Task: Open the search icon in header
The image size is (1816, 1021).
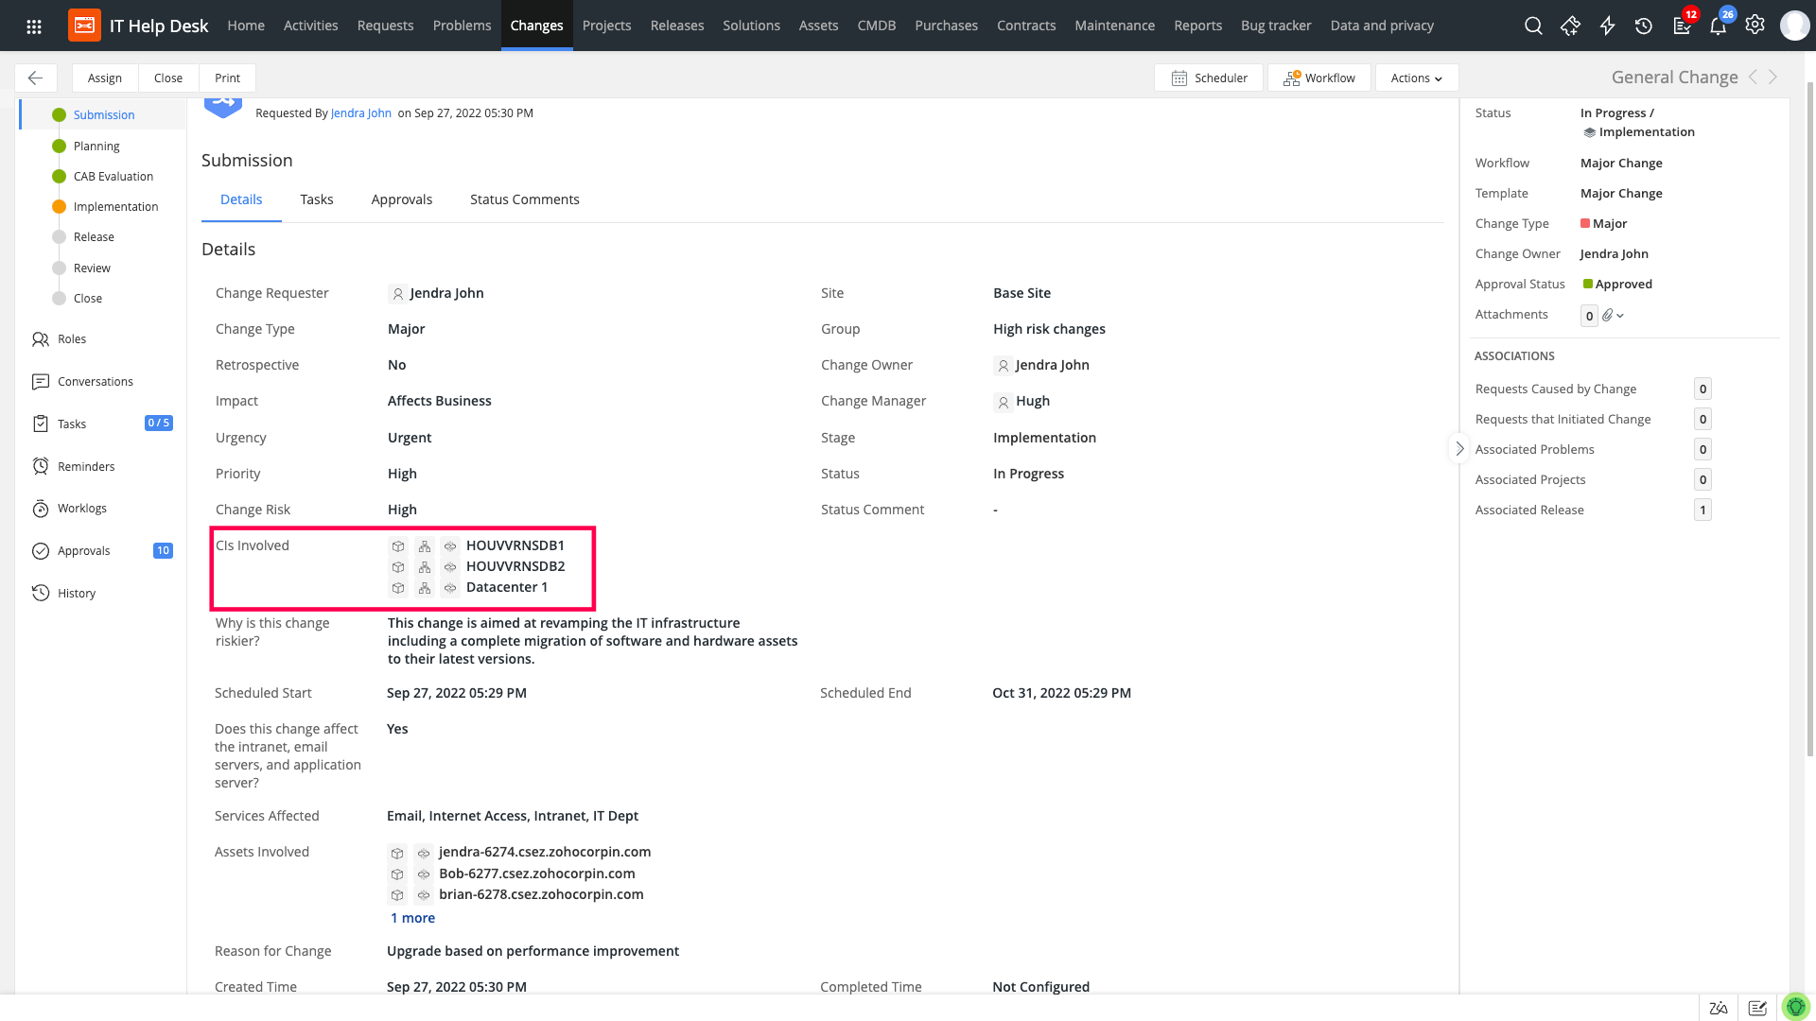Action: pyautogui.click(x=1533, y=26)
